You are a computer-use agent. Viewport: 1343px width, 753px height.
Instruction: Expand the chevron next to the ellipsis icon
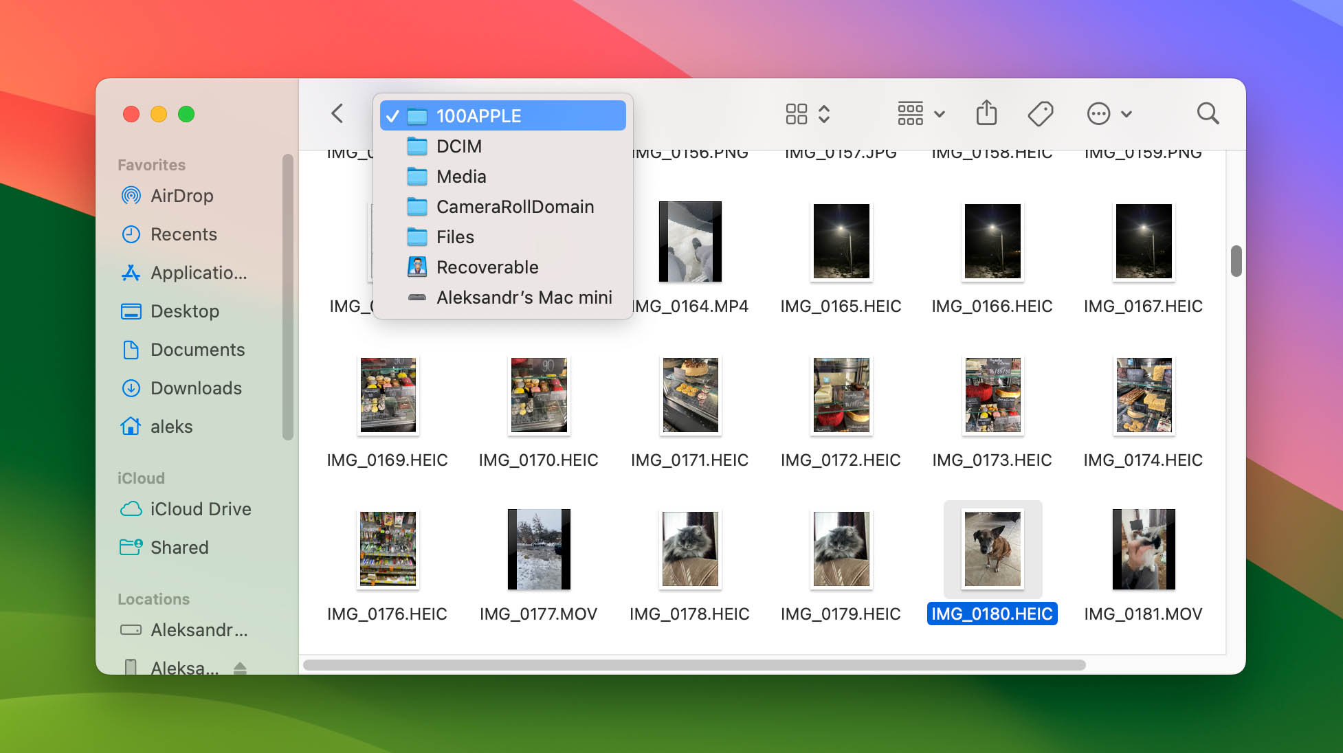pyautogui.click(x=1125, y=113)
